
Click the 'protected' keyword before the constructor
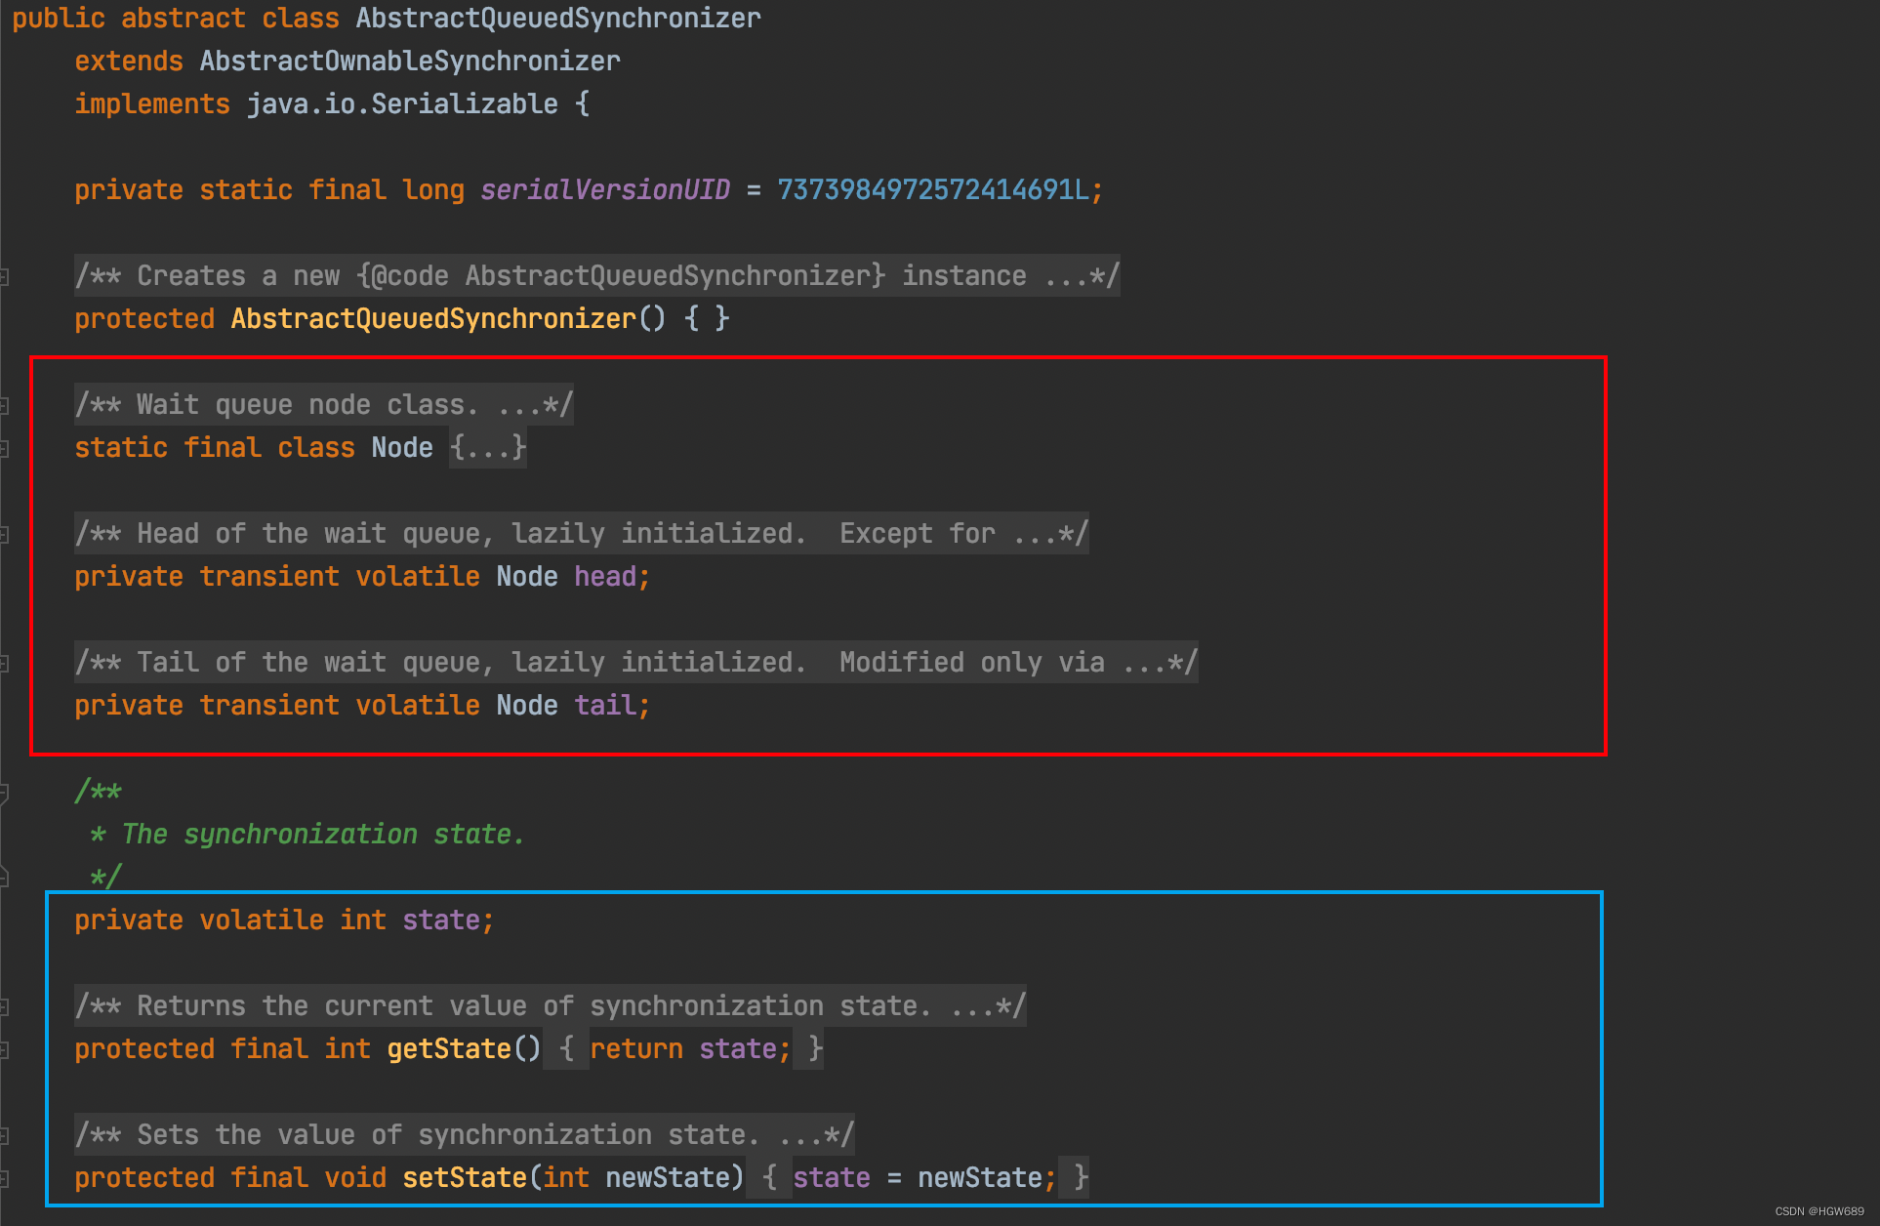(x=144, y=319)
